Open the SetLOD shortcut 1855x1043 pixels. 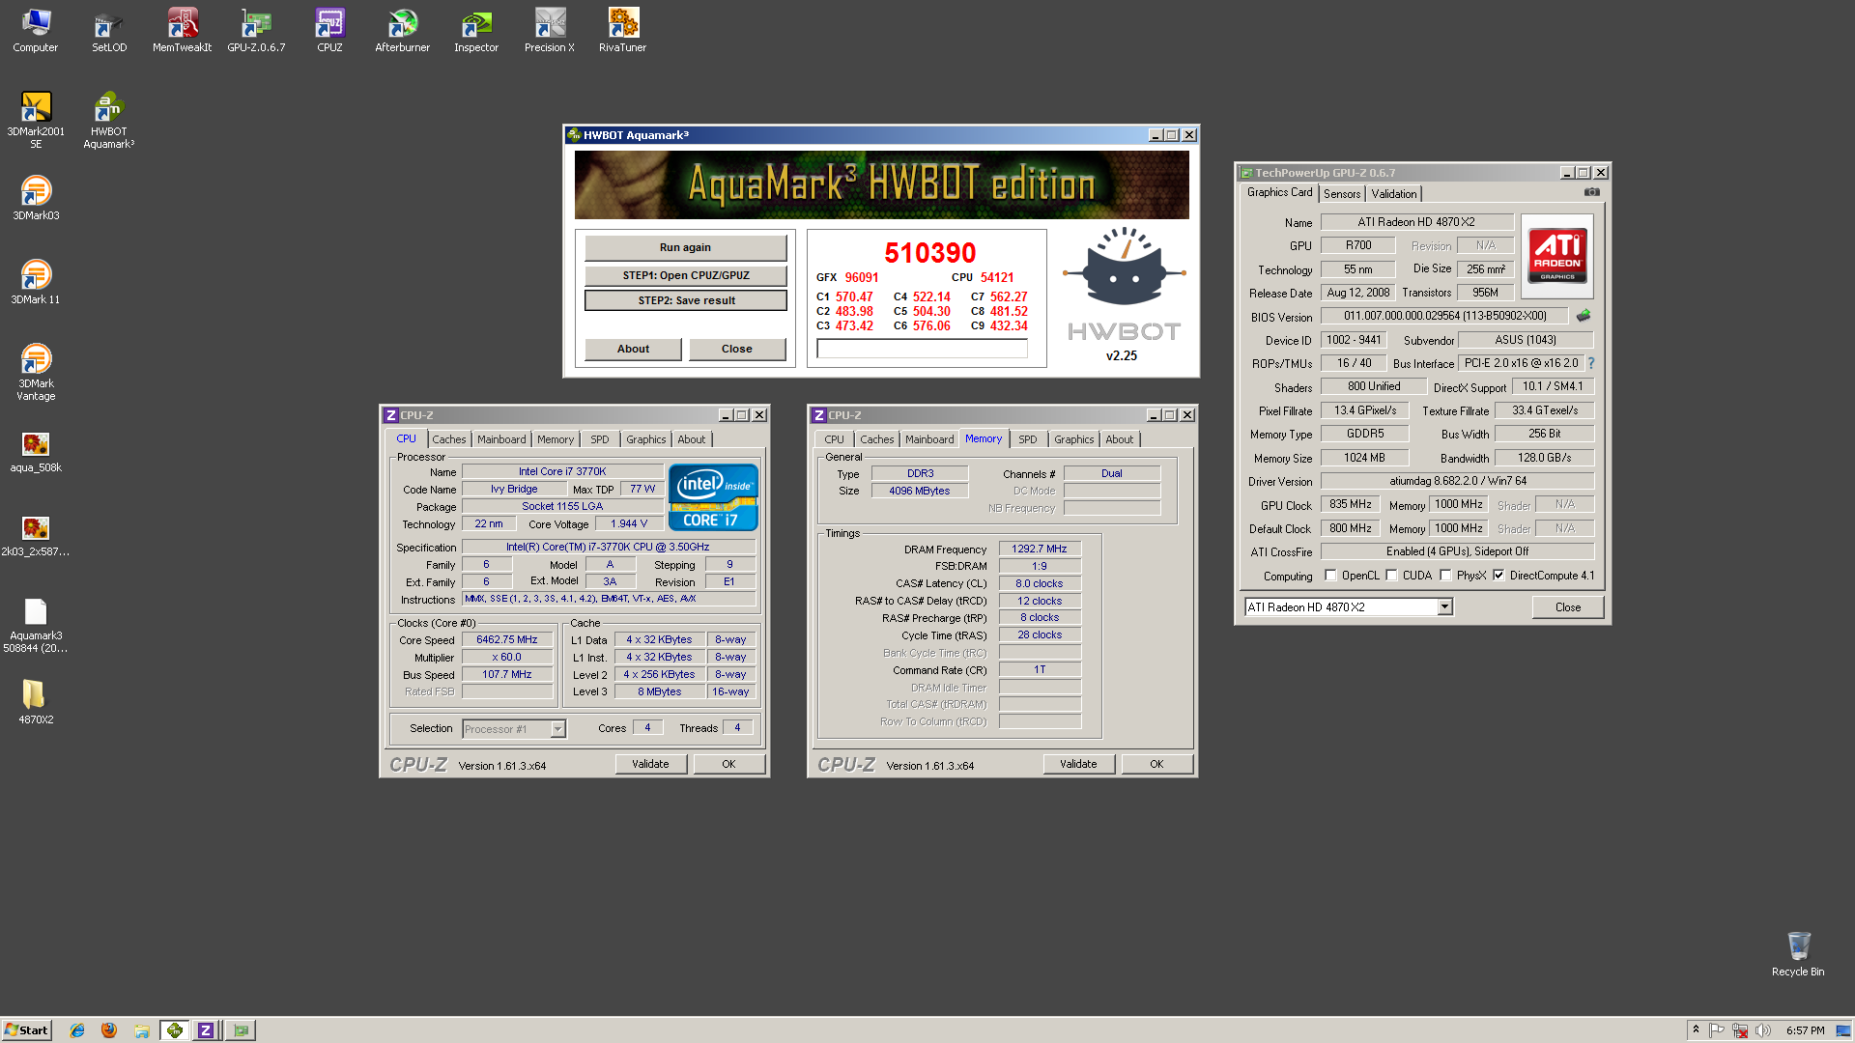click(x=109, y=30)
